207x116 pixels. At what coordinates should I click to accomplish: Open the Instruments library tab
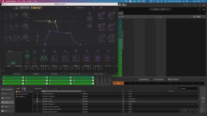(x=7, y=98)
